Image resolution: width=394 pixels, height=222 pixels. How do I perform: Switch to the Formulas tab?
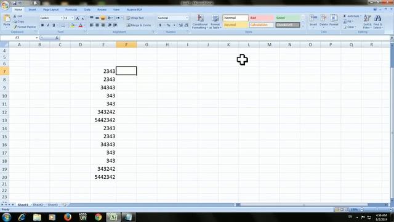[71, 10]
